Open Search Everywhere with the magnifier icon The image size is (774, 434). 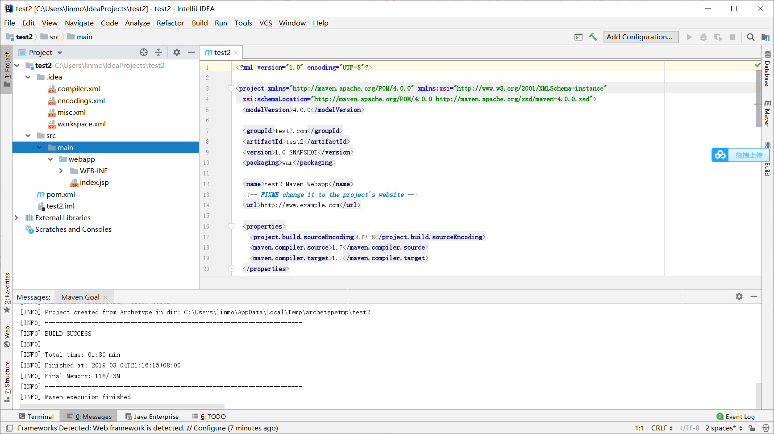point(750,37)
